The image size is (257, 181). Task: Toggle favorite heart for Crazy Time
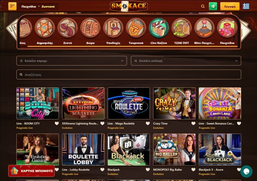pos(194,123)
